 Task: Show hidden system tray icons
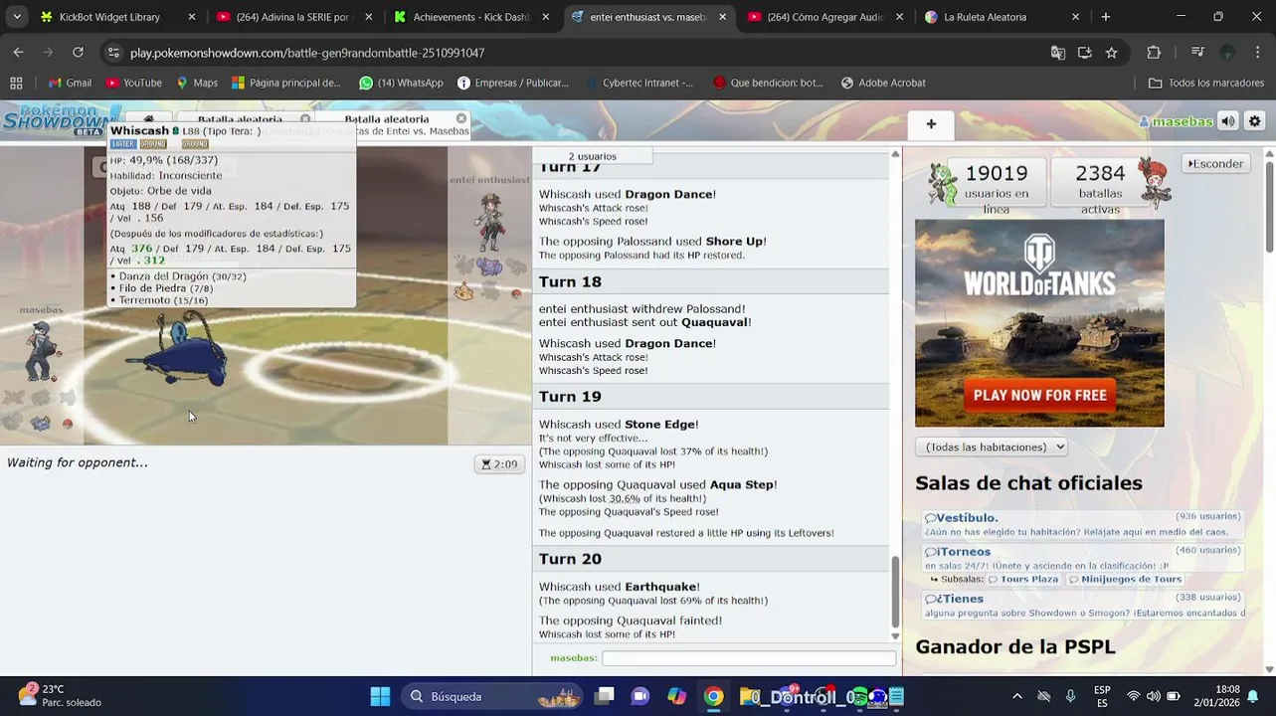pos(1016,696)
